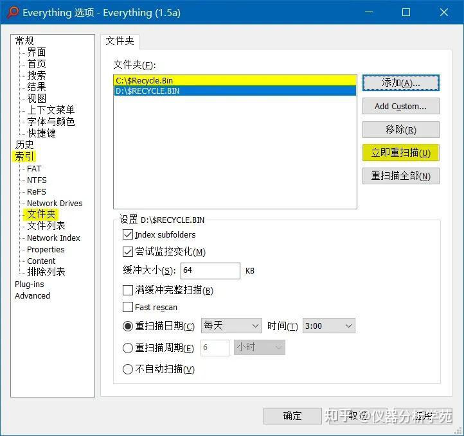The height and width of the screenshot is (436, 464).
Task: Click the 确定 button
Action: (292, 416)
